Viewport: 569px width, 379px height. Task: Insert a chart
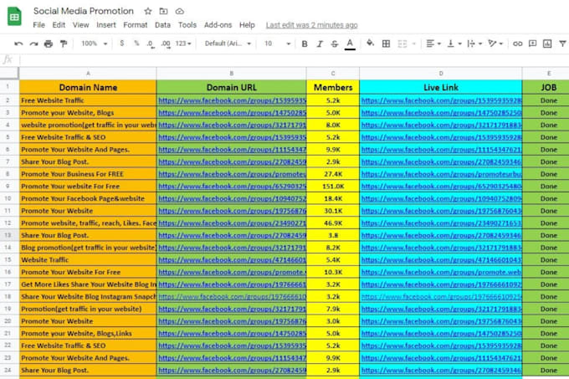click(x=547, y=44)
